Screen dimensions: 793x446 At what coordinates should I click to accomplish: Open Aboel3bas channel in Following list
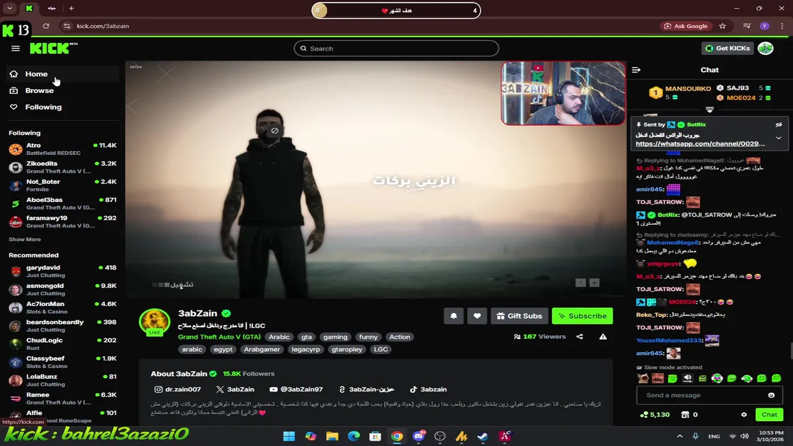pos(62,203)
